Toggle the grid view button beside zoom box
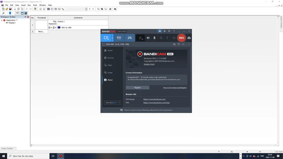 tap(26, 13)
